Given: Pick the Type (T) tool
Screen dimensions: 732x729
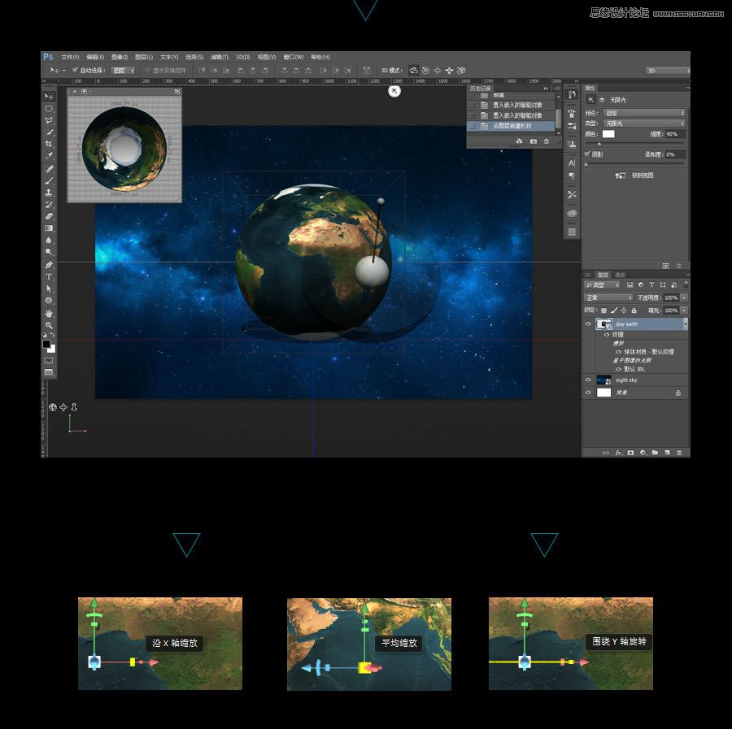Looking at the screenshot, I should coord(49,276).
